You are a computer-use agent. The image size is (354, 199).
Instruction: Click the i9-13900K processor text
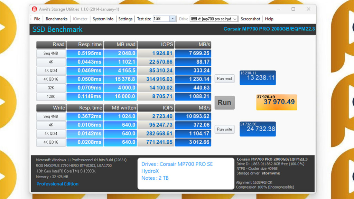tap(66, 171)
